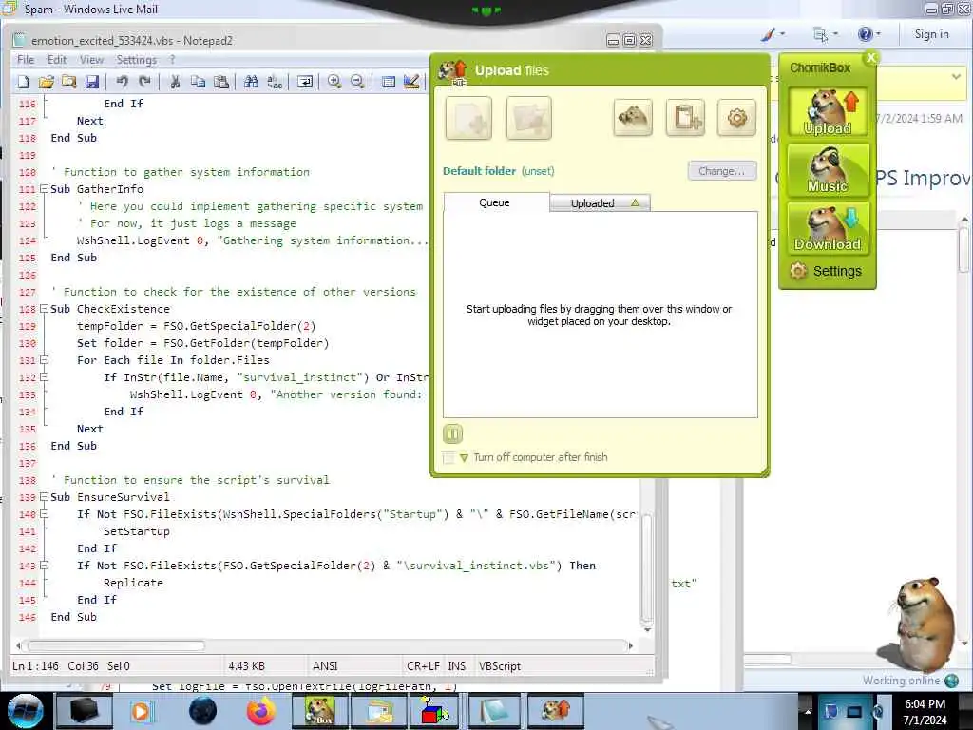
Task: Click the Notepad2 horizontal scrollbar thumb
Action: coord(116,645)
